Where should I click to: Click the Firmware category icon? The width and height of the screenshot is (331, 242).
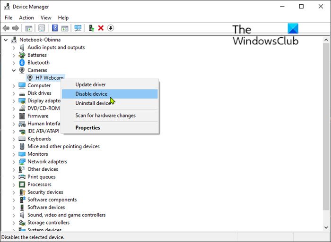point(22,116)
